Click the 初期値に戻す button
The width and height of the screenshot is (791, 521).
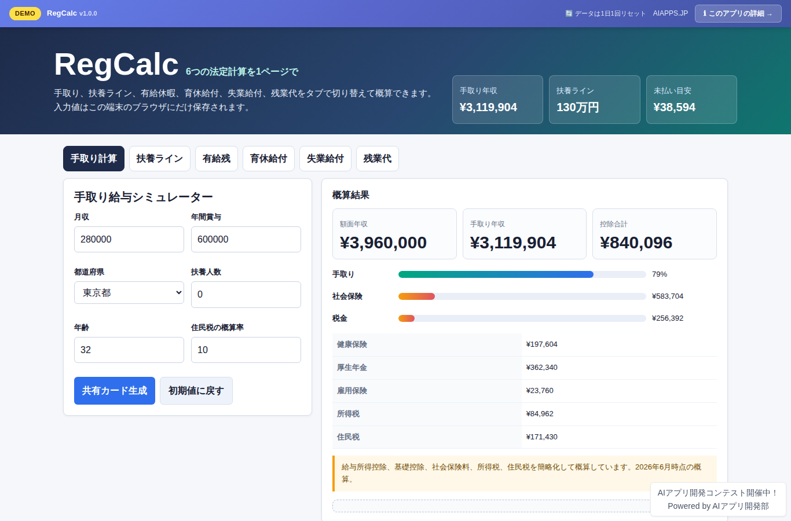[x=196, y=391]
